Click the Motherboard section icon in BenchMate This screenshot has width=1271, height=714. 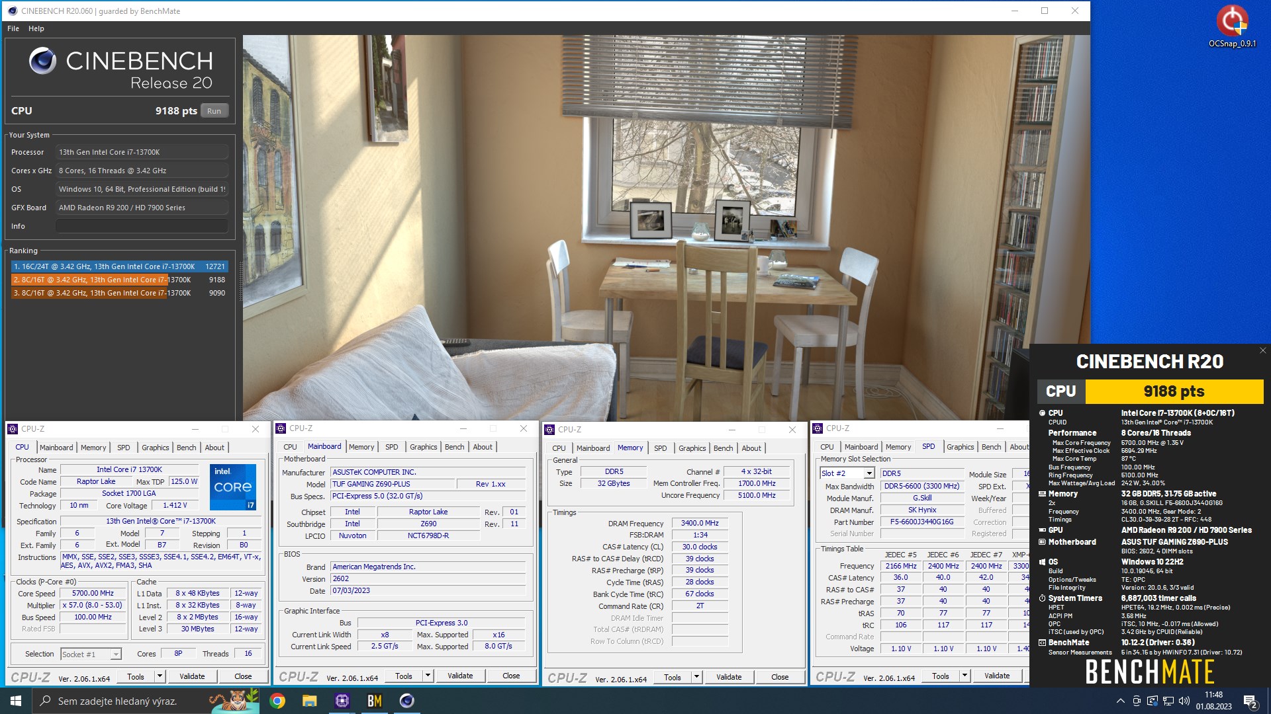1042,542
